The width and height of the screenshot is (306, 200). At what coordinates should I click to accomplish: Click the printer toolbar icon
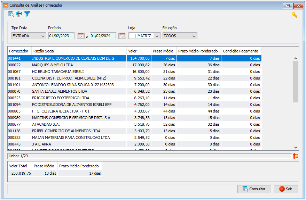point(19,14)
